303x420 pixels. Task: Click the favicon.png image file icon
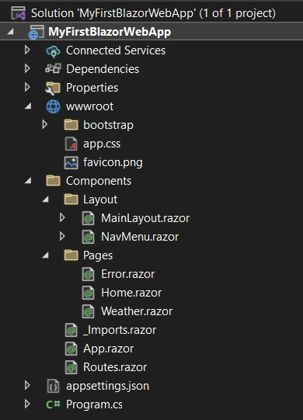(x=71, y=162)
